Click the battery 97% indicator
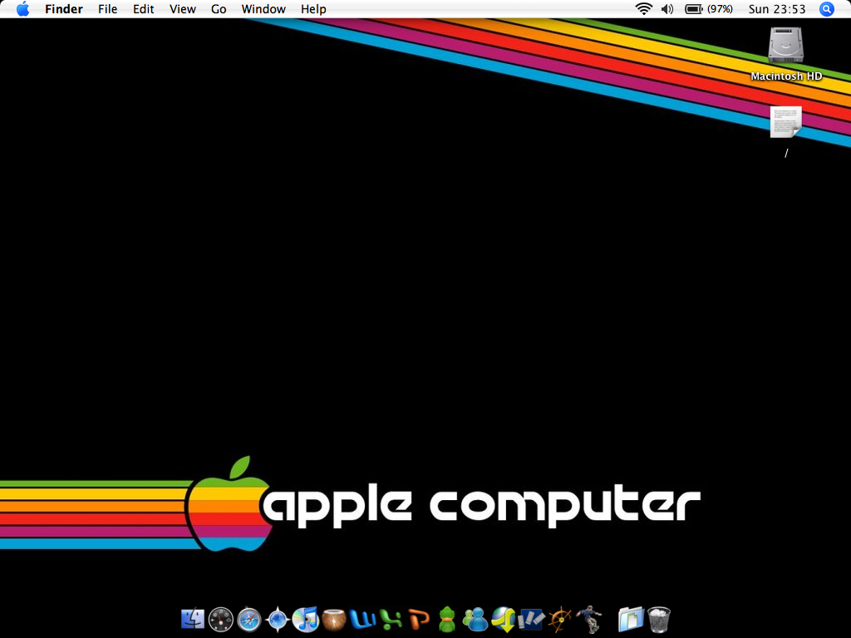 (709, 9)
